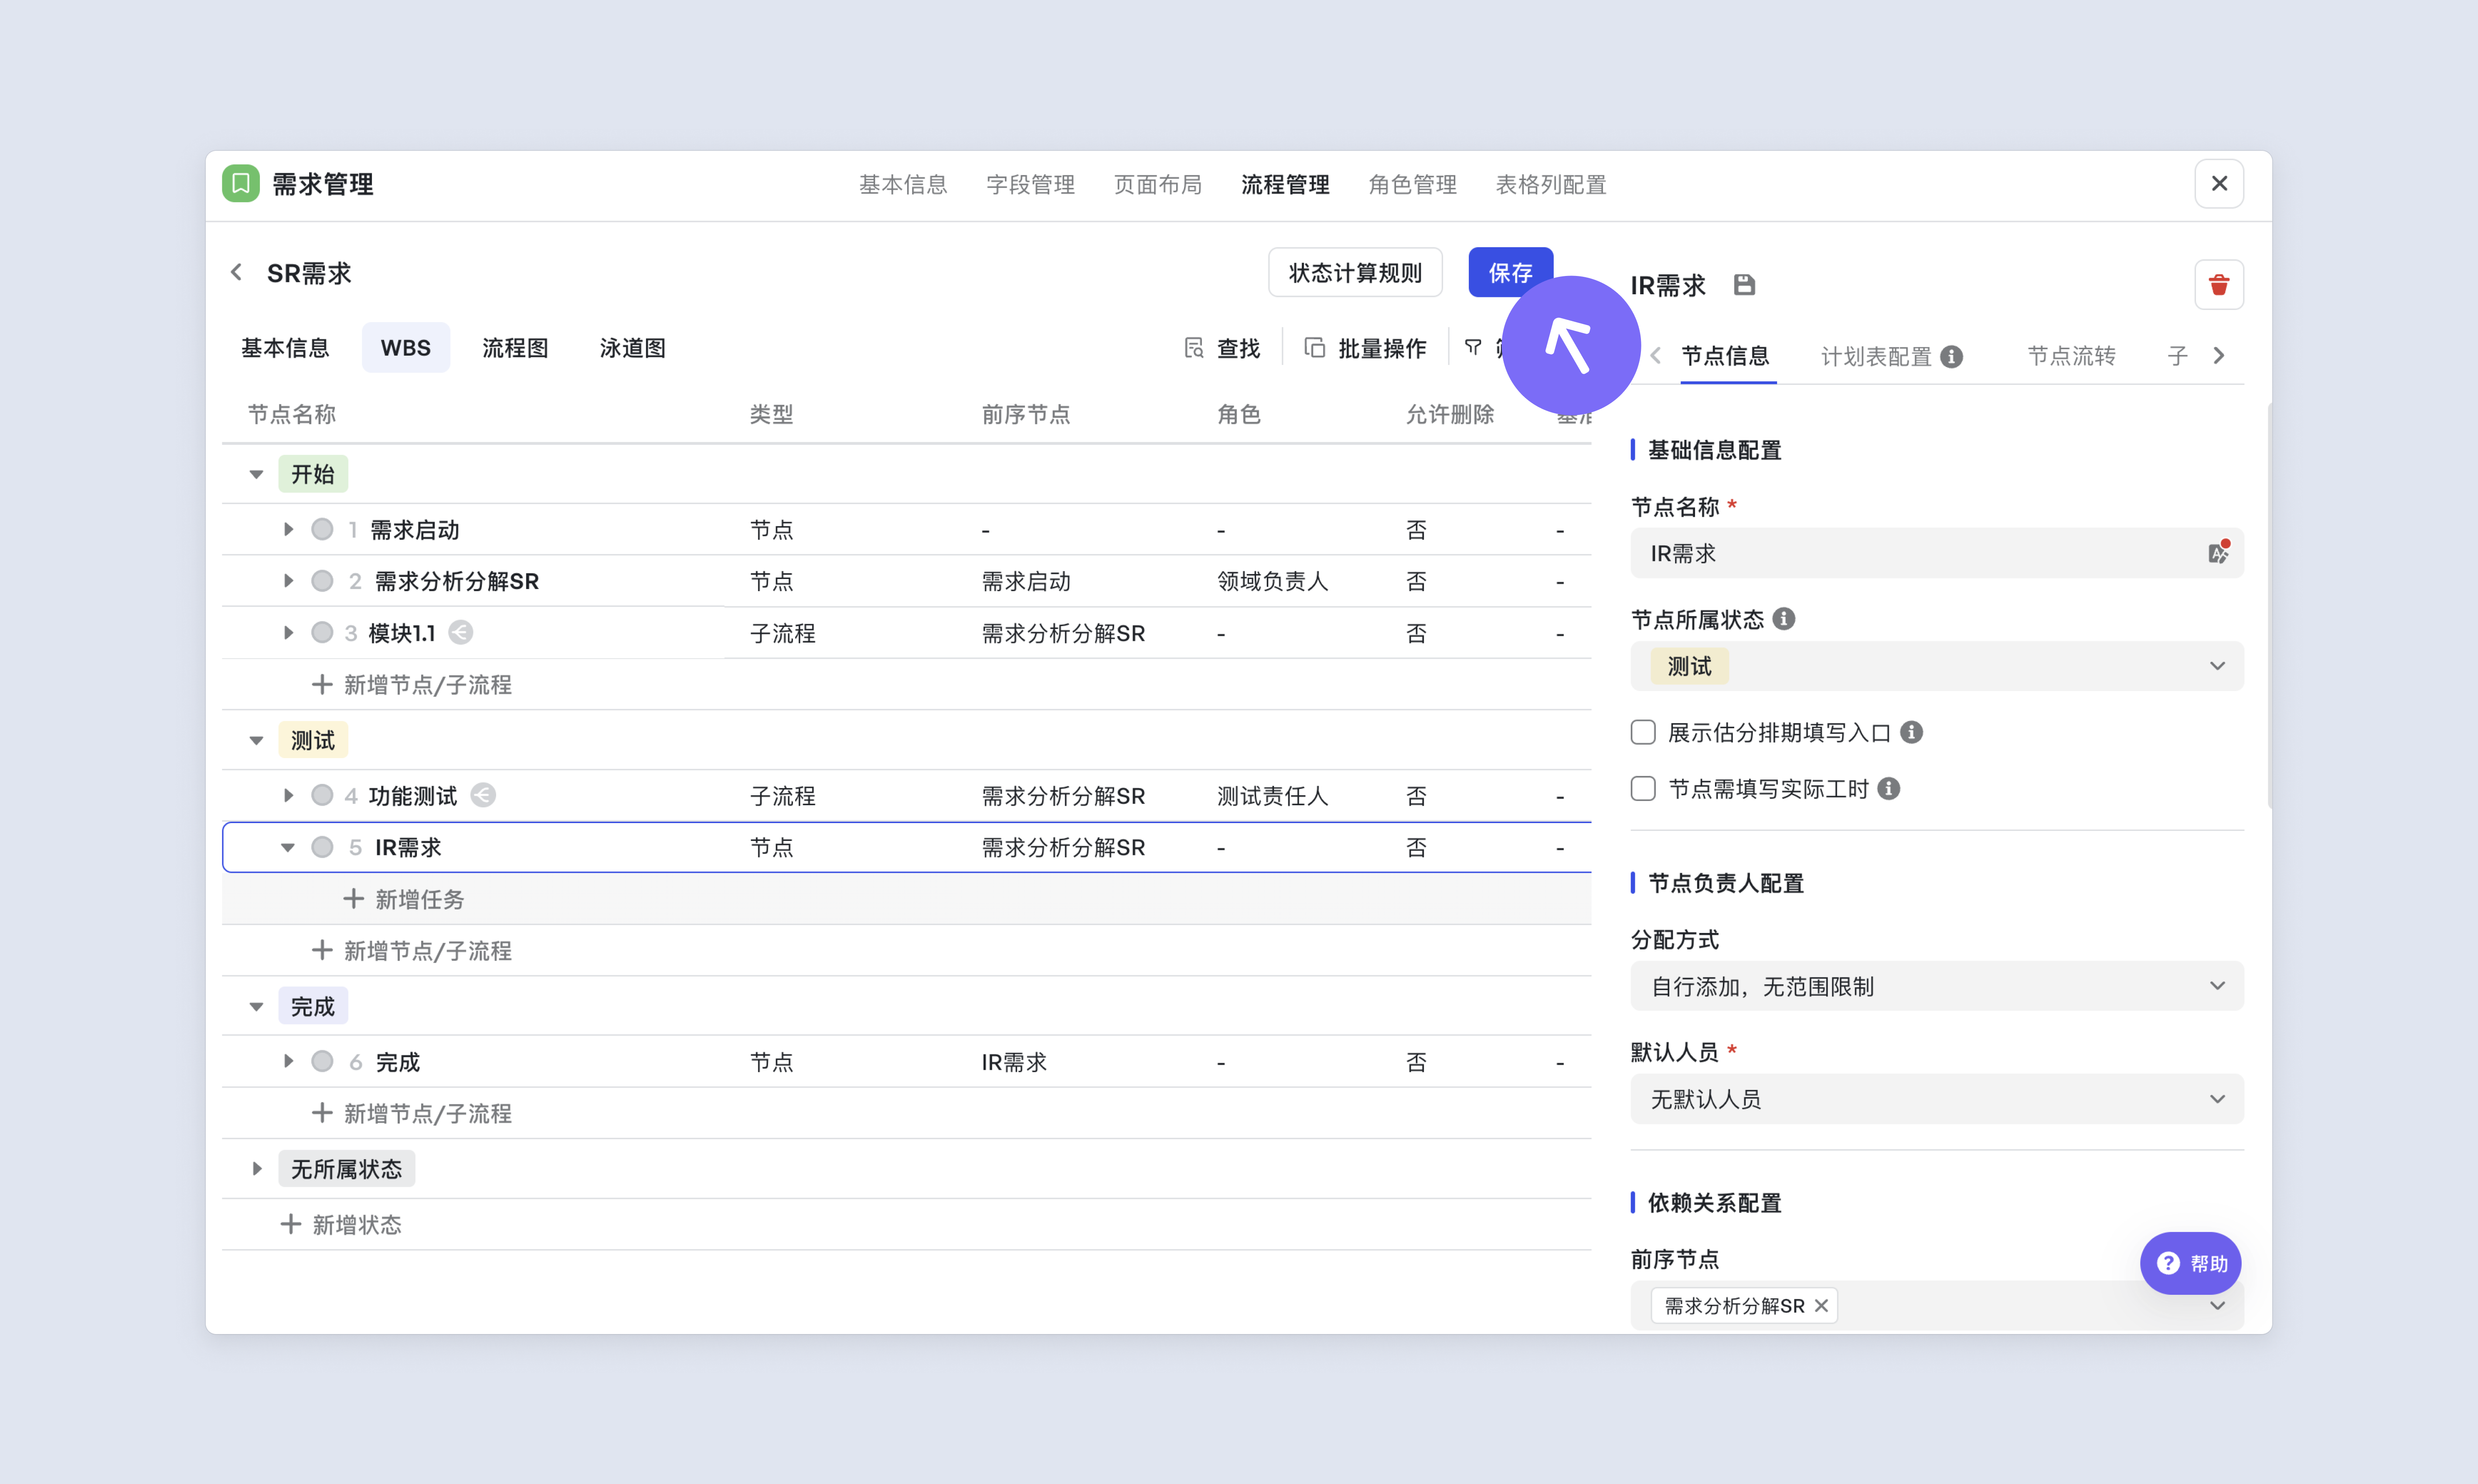Open the 批量操作 batch tool
The height and width of the screenshot is (1484, 2478).
click(x=1365, y=348)
